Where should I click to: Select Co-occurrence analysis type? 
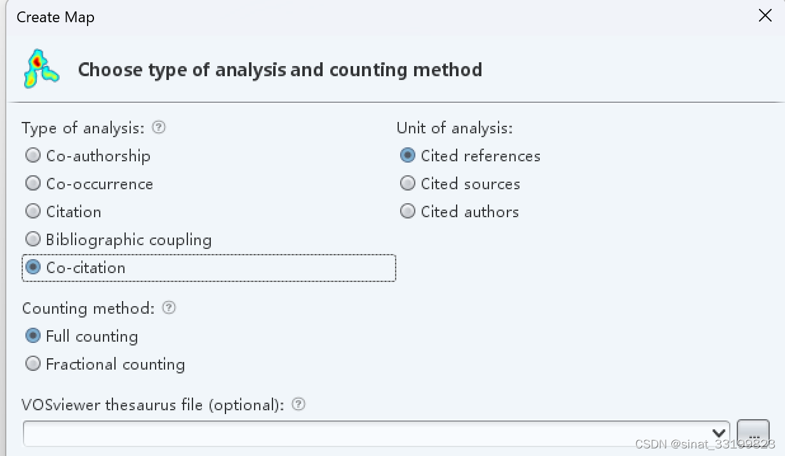tap(33, 184)
